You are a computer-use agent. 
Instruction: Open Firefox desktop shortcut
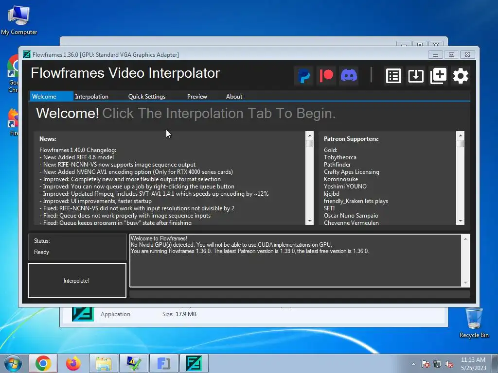pyautogui.click(x=13, y=122)
